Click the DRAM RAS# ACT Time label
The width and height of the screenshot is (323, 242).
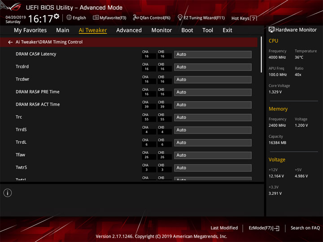38,104
